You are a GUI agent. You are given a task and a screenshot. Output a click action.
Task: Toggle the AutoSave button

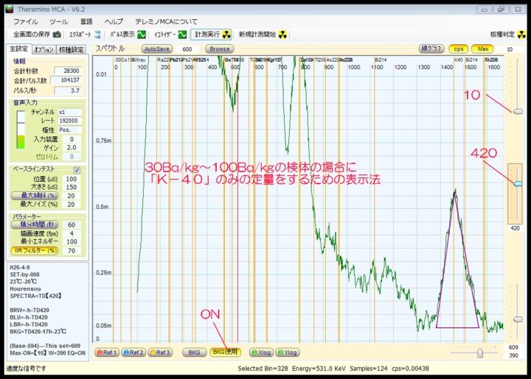(x=157, y=49)
